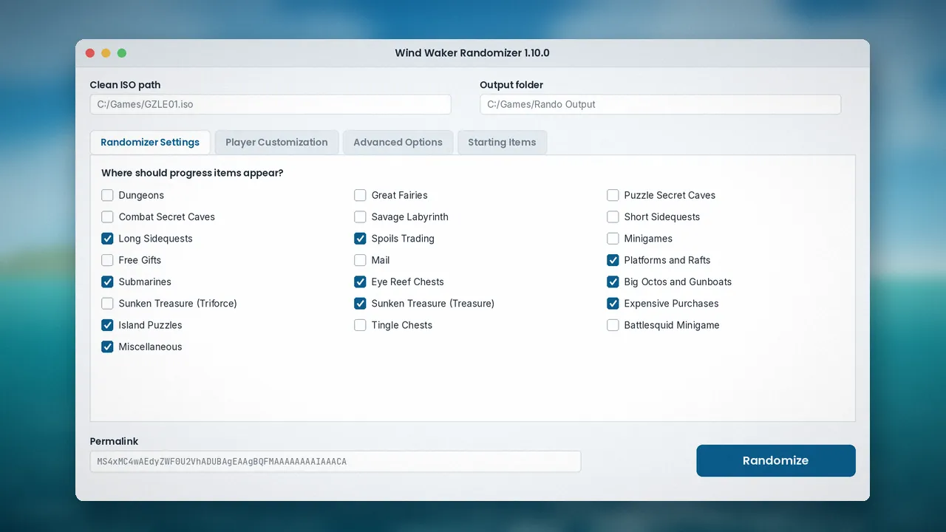946x532 pixels.
Task: Check Puzzle Secret Caves
Action: [613, 195]
